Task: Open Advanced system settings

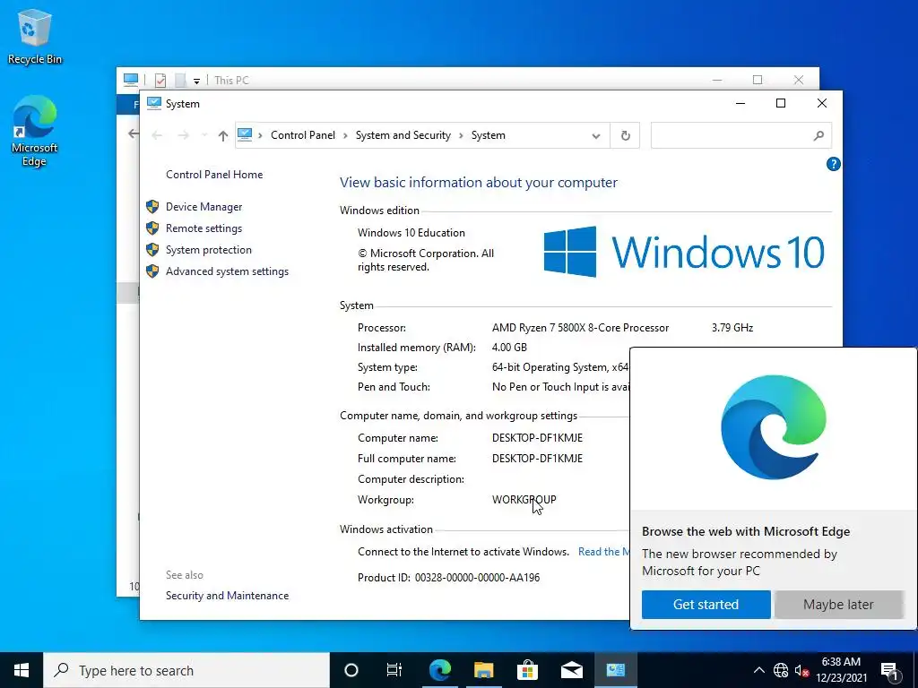Action: coord(227,271)
